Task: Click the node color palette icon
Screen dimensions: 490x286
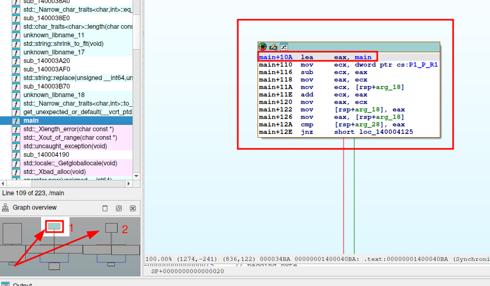Action: tap(262, 47)
